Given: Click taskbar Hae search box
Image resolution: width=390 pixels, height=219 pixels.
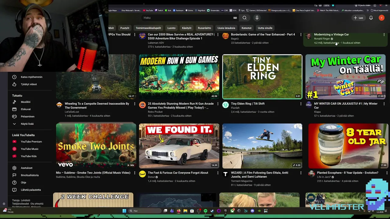Looking at the screenshot, I should click(x=145, y=211).
